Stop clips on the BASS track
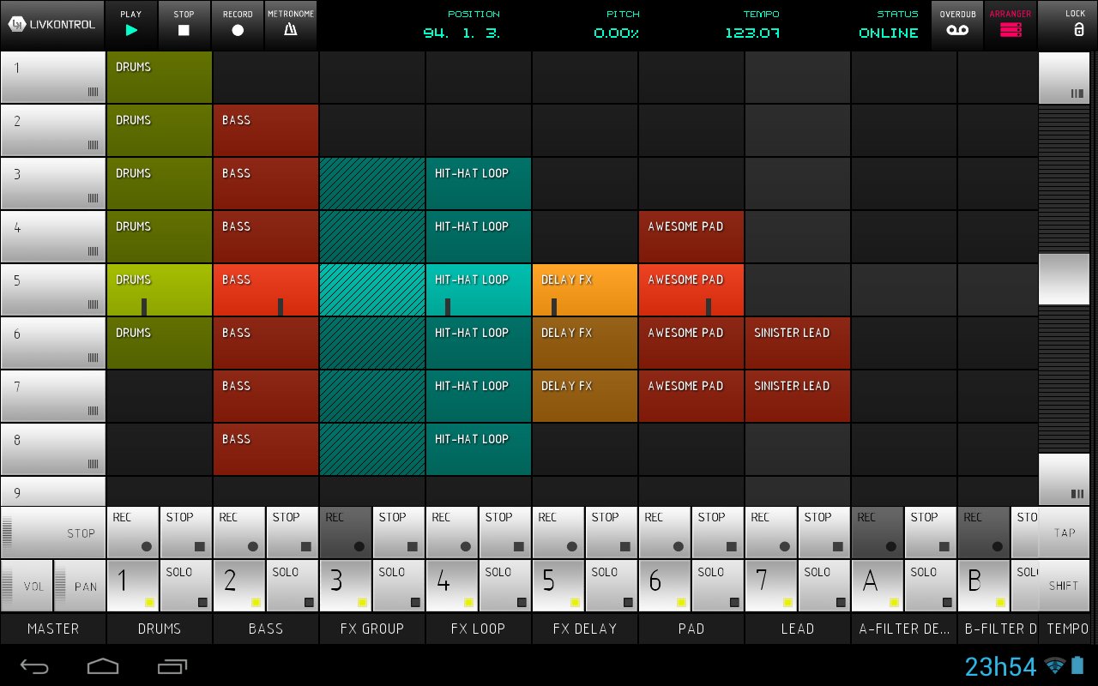The image size is (1098, 686). click(x=293, y=533)
